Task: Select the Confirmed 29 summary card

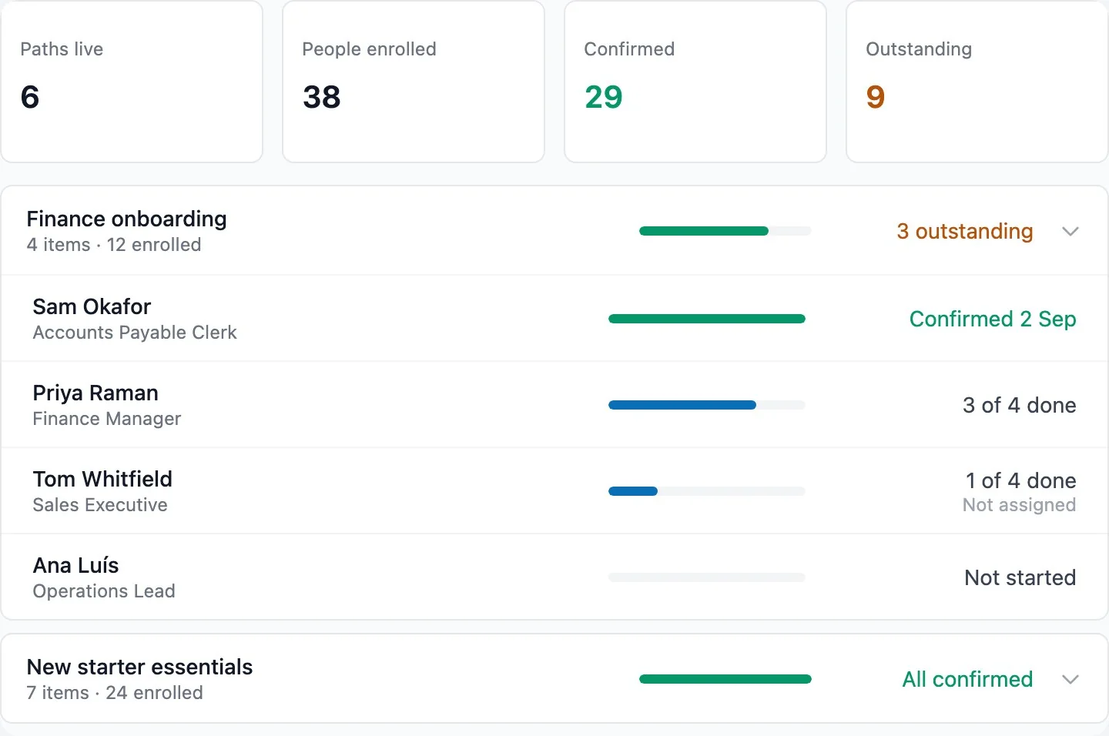Action: [x=695, y=82]
